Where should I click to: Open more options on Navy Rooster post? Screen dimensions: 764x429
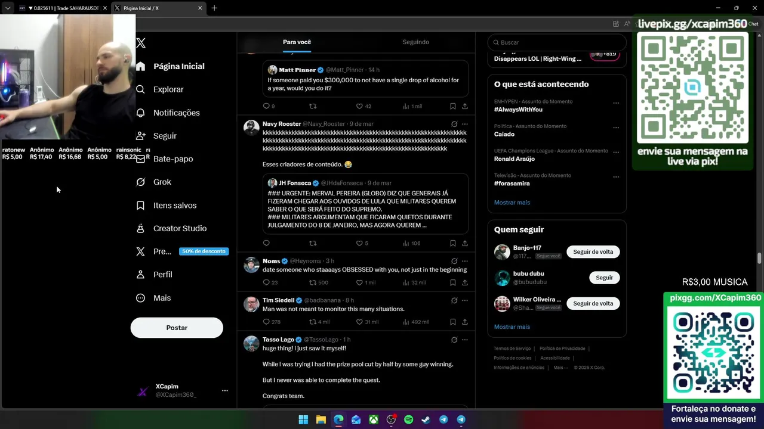464,124
